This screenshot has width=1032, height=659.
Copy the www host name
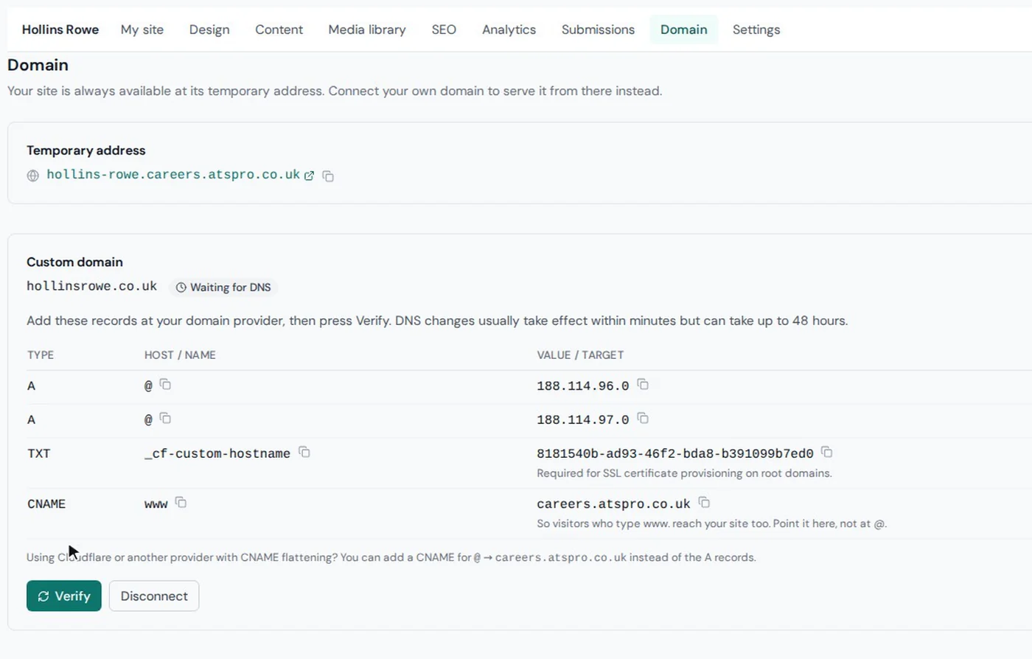(181, 502)
